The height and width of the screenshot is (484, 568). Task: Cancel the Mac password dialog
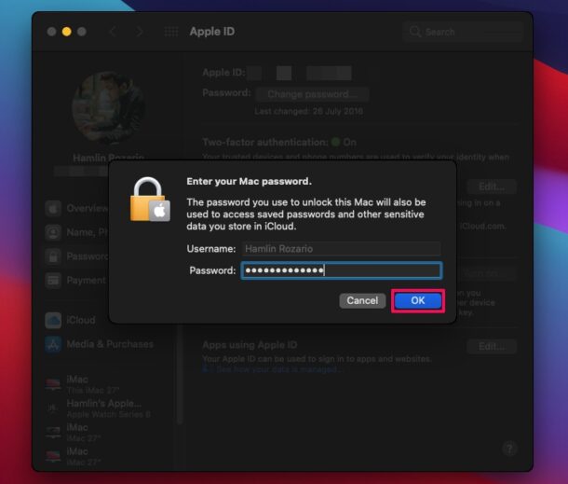tap(362, 301)
